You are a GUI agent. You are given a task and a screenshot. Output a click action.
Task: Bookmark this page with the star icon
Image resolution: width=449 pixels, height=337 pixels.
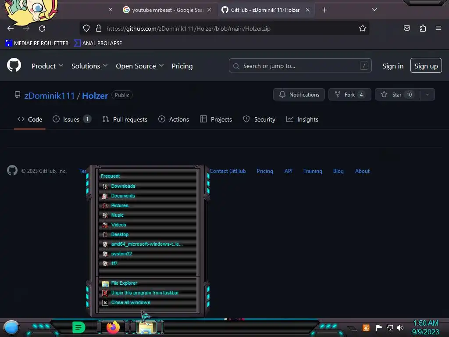[x=363, y=28]
